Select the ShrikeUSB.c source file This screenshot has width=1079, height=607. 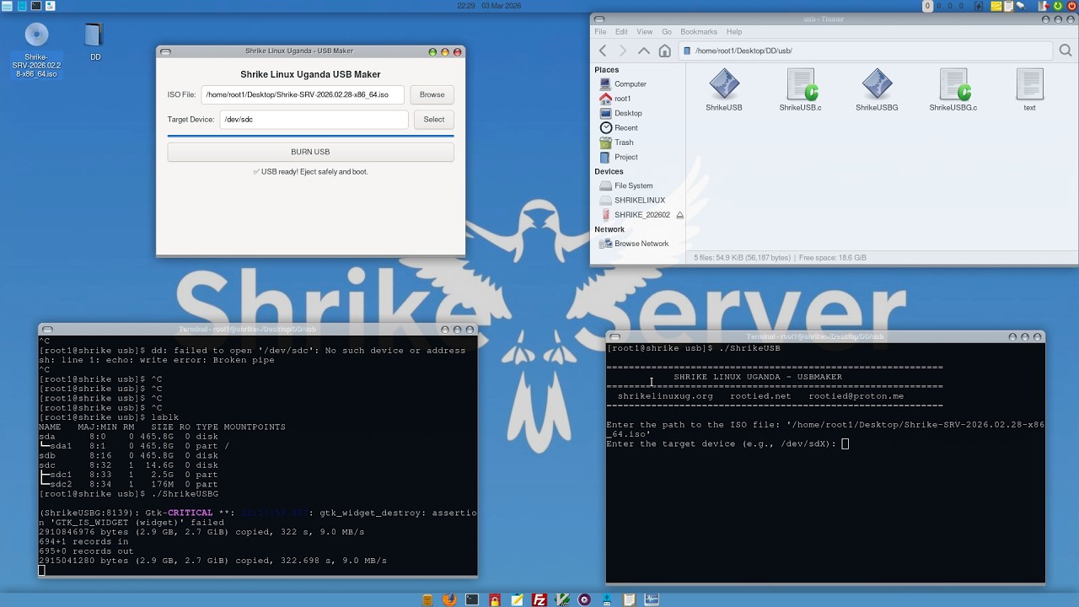pyautogui.click(x=800, y=90)
